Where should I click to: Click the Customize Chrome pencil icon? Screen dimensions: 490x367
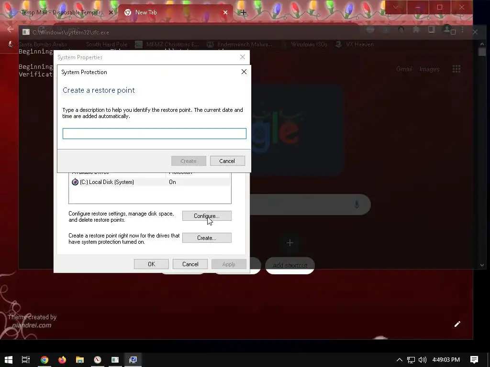coord(457,324)
